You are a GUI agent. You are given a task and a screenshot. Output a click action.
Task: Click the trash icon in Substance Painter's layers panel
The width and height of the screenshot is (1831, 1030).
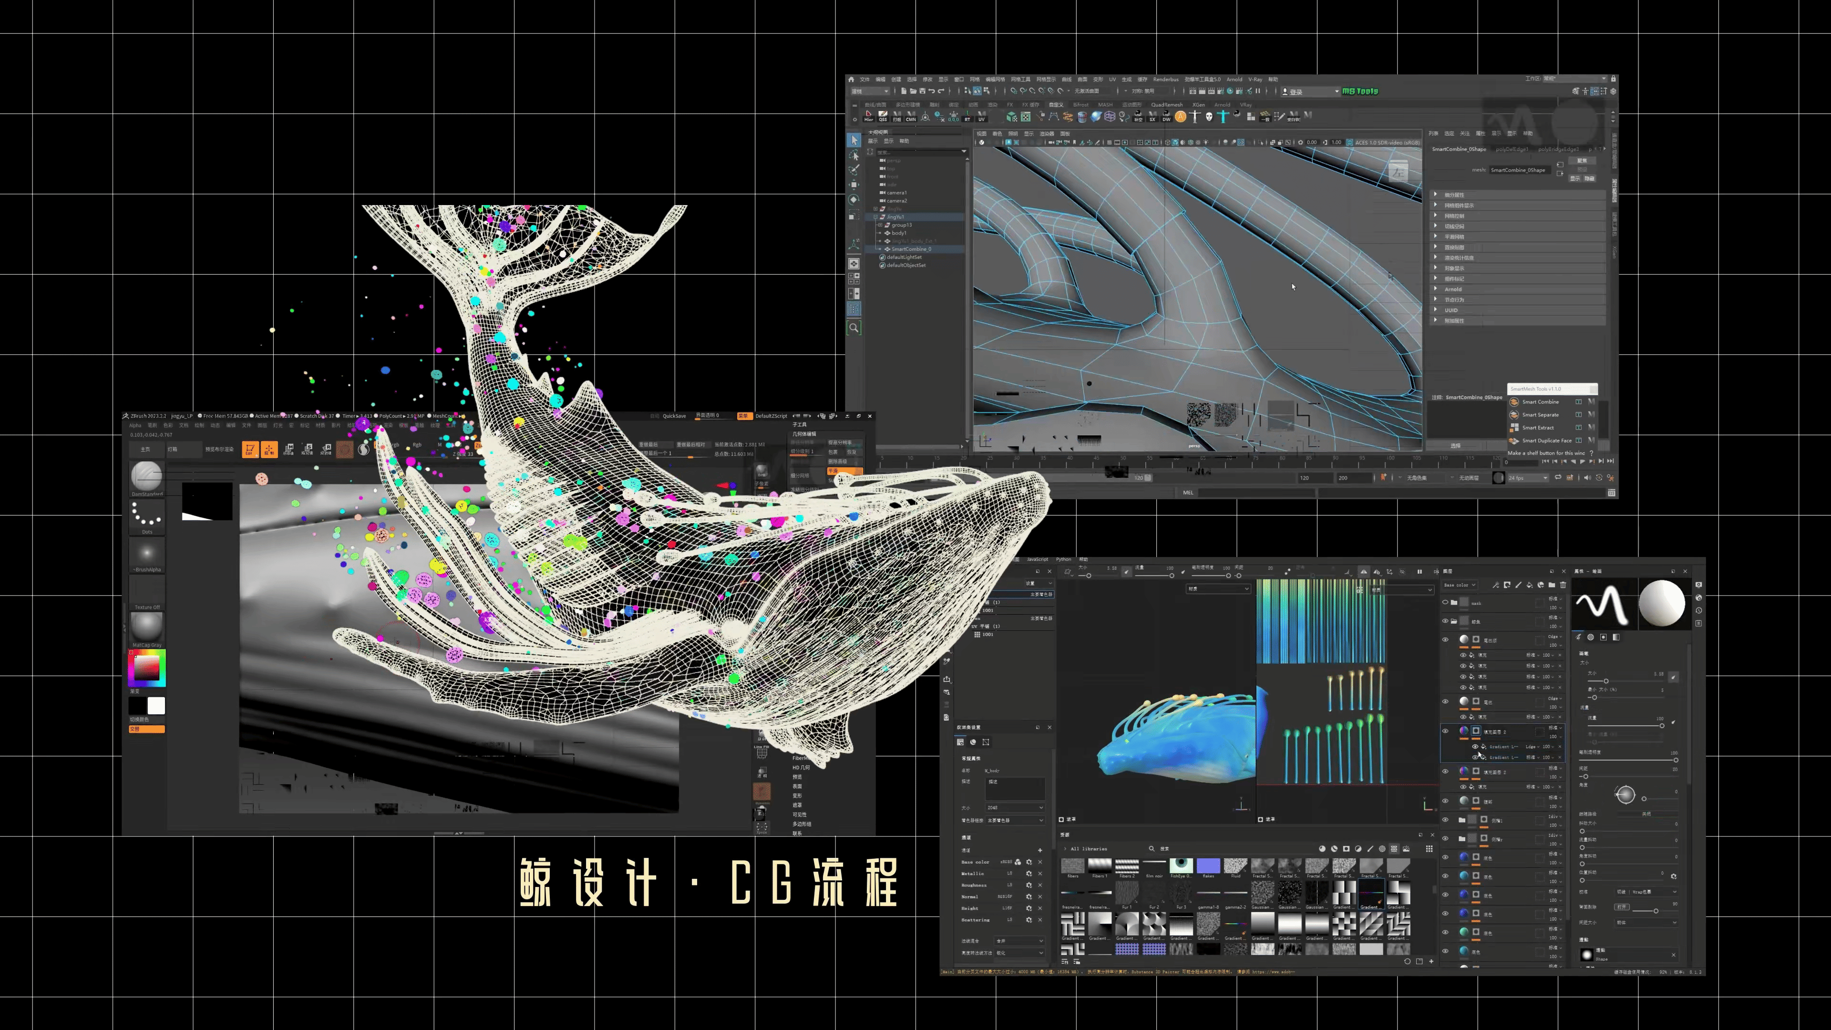[1563, 585]
